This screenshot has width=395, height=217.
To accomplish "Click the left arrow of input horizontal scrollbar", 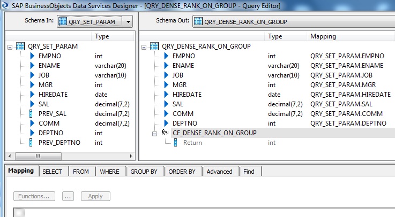I will pyautogui.click(x=10, y=156).
